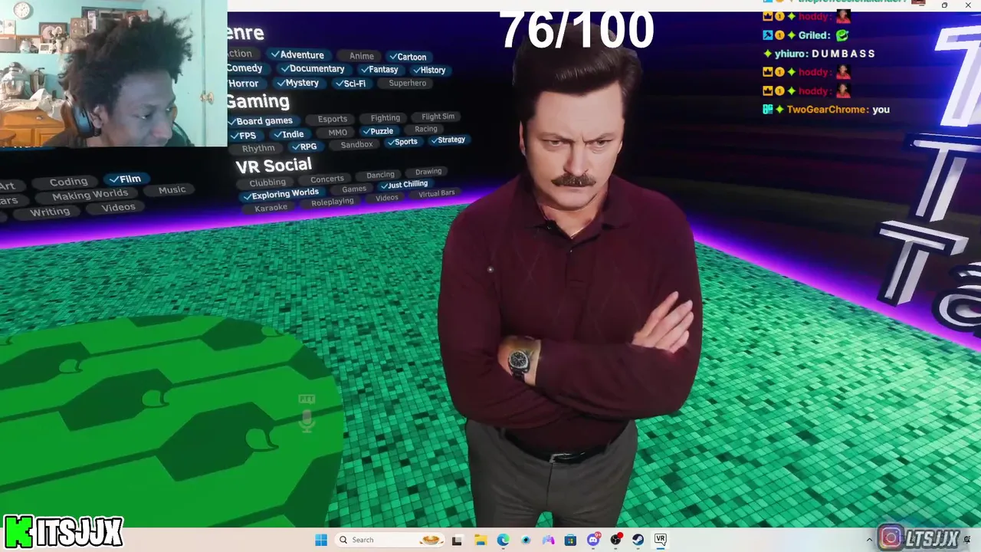Open Microsoft Edge from the taskbar
This screenshot has width=981, height=552.
503,540
